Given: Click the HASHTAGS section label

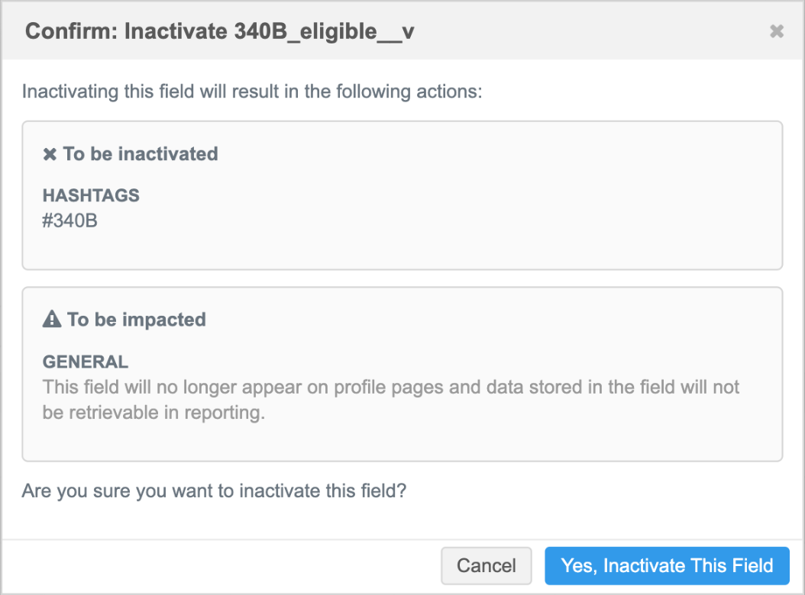Looking at the screenshot, I should pos(91,195).
